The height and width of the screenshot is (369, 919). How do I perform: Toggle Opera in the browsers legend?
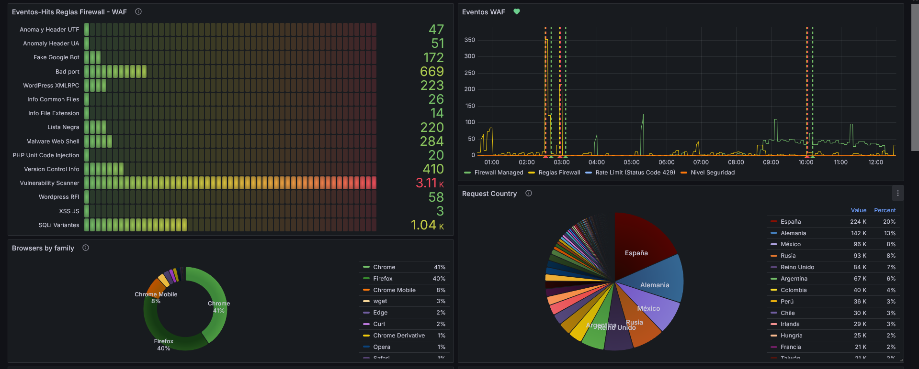pos(382,347)
